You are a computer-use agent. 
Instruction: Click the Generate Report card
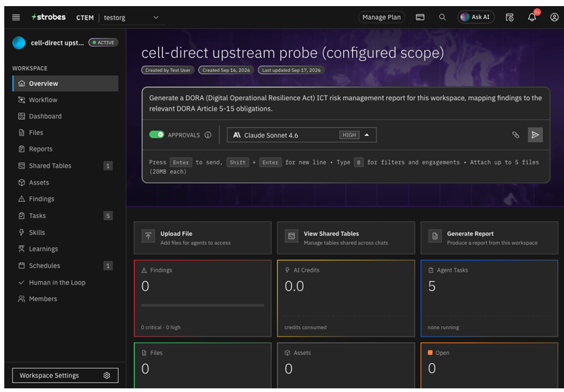pyautogui.click(x=489, y=238)
